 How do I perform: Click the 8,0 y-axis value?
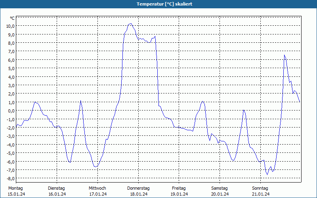coord(11,43)
